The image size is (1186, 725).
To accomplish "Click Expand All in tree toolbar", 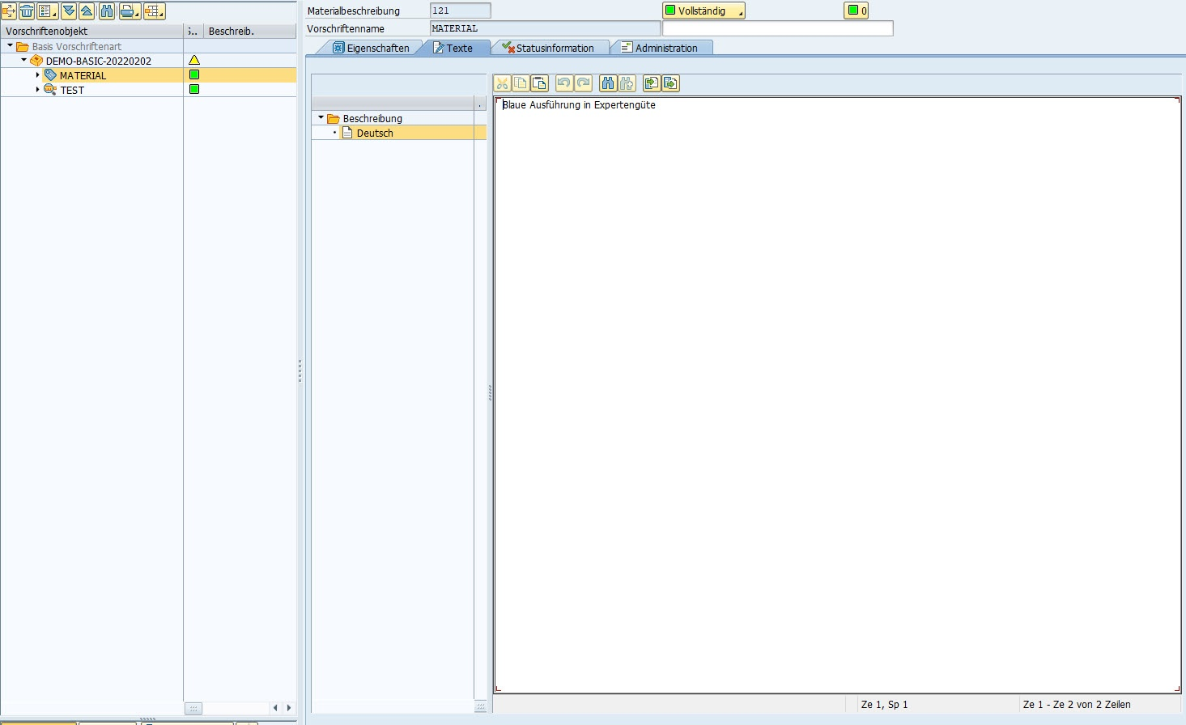I will 69,11.
